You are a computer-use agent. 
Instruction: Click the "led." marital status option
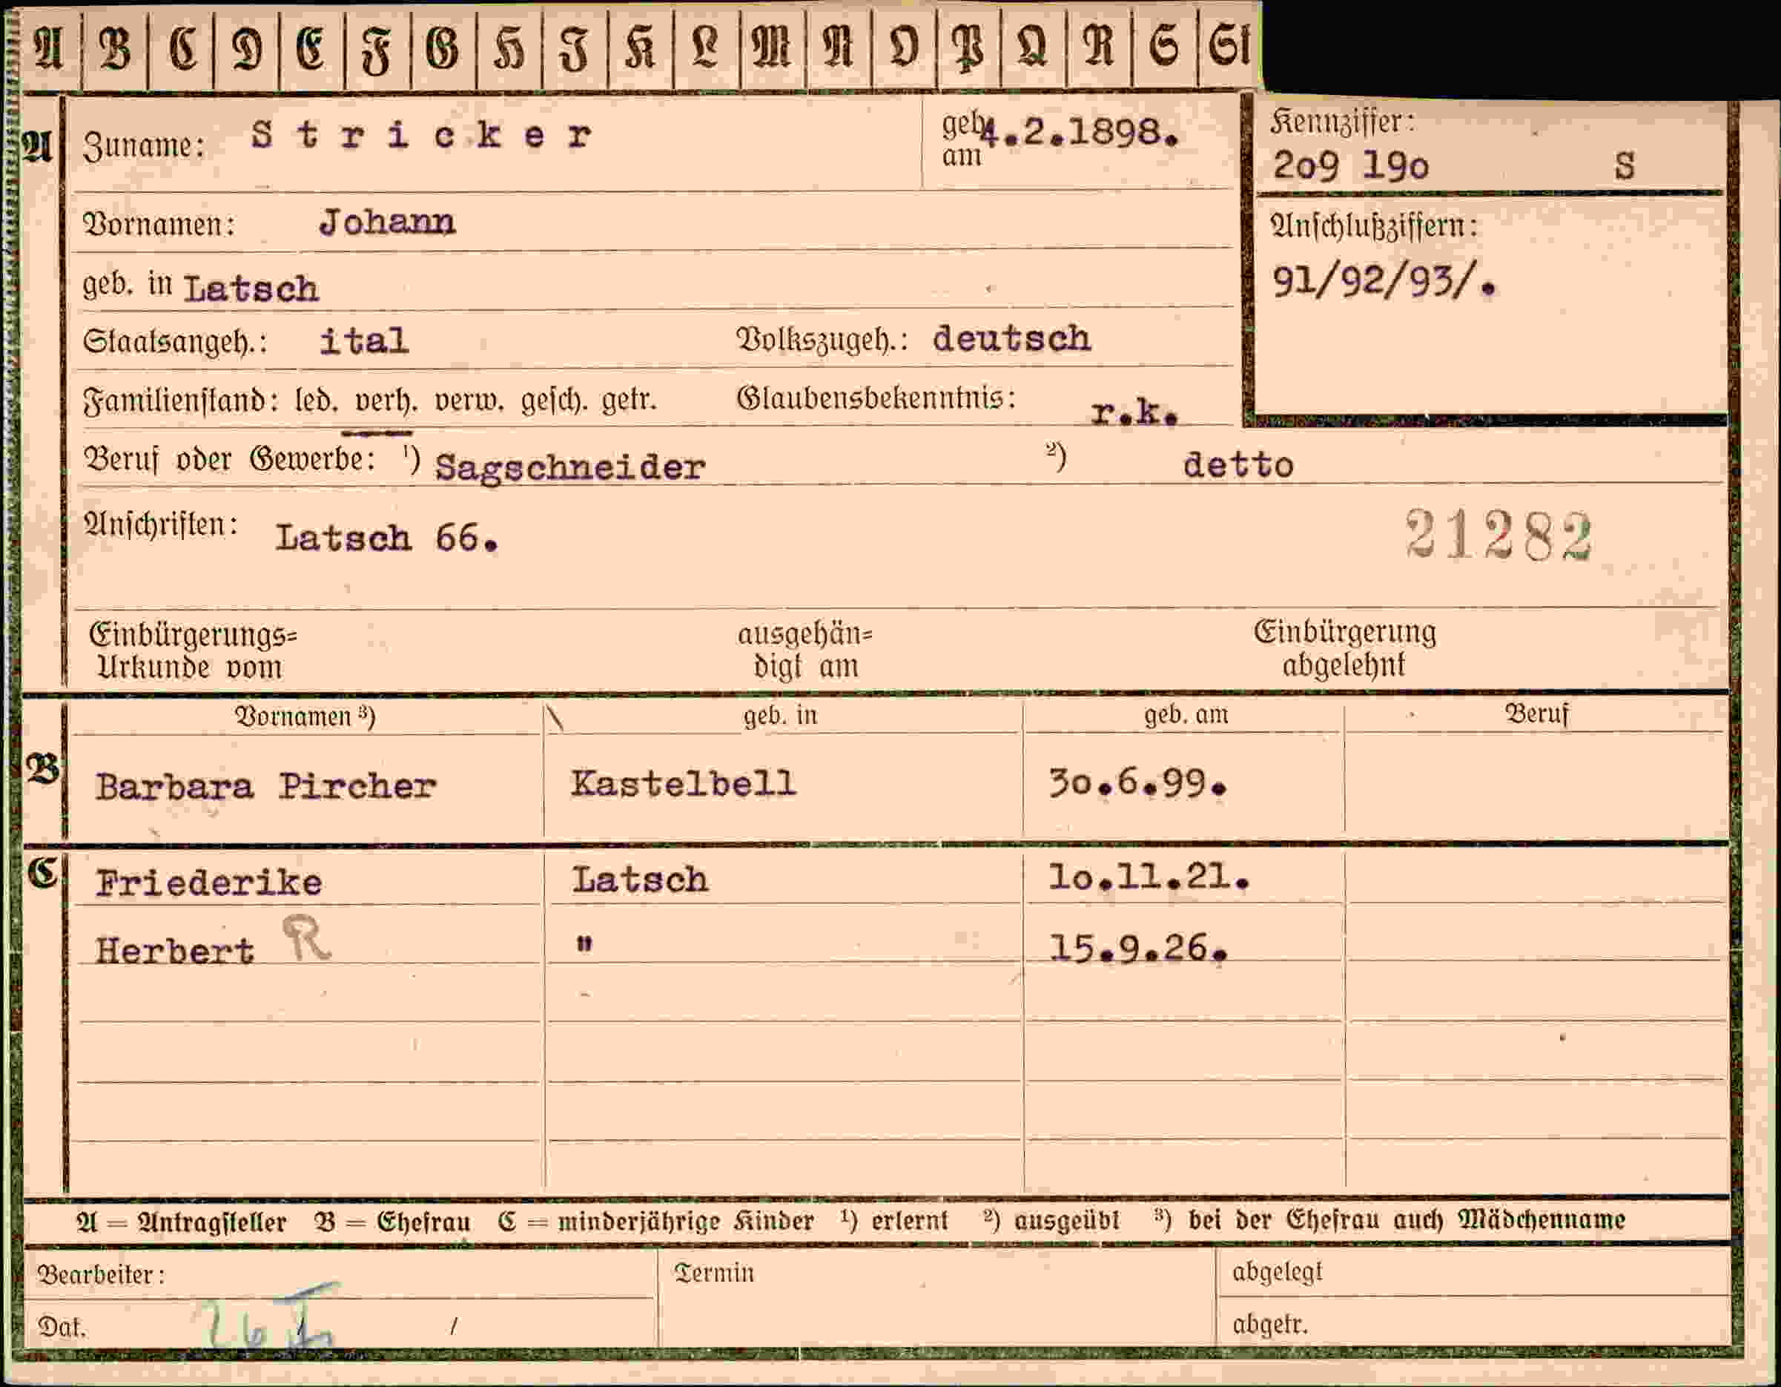(x=317, y=401)
